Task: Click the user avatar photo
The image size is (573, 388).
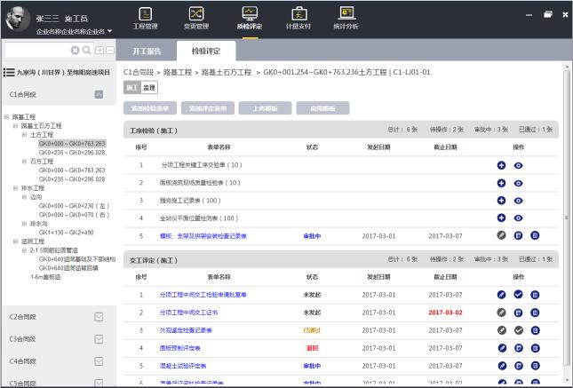Action: pos(18,19)
